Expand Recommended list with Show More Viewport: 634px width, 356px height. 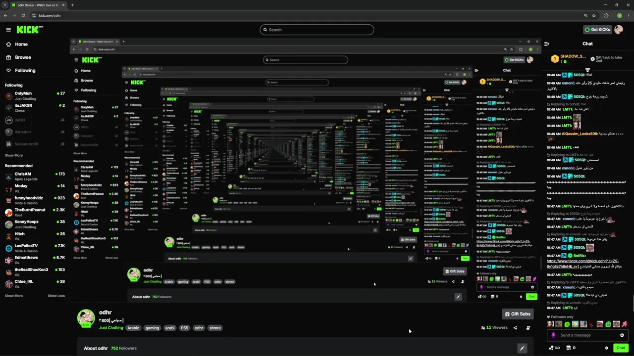coord(14,296)
